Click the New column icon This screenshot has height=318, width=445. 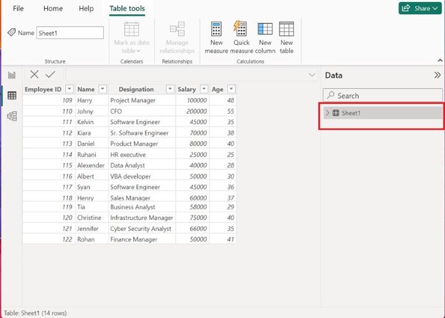(265, 29)
